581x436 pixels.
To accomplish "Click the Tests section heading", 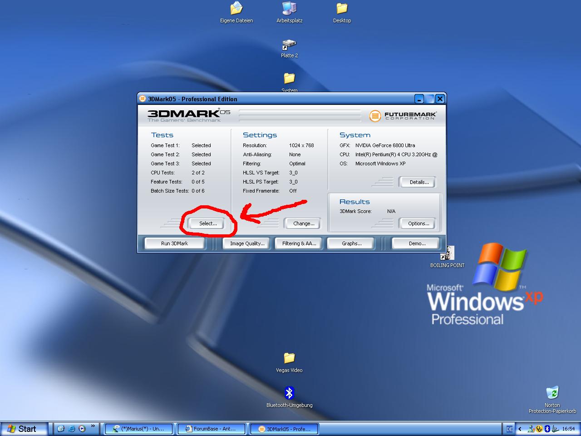I will pos(162,135).
